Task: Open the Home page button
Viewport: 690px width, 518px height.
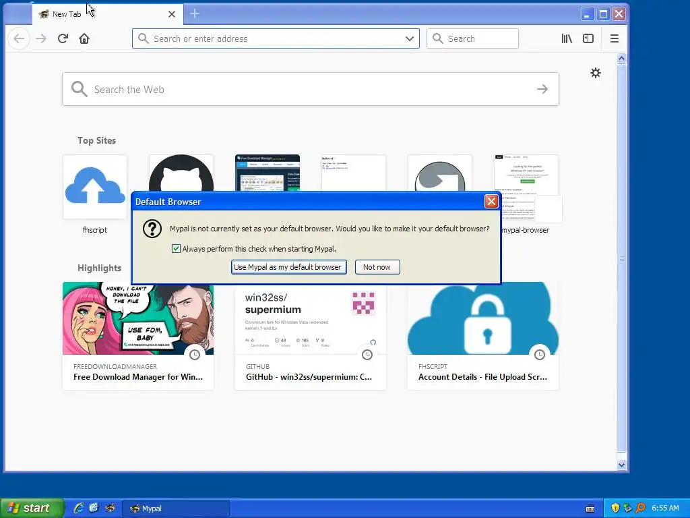Action: (x=84, y=38)
